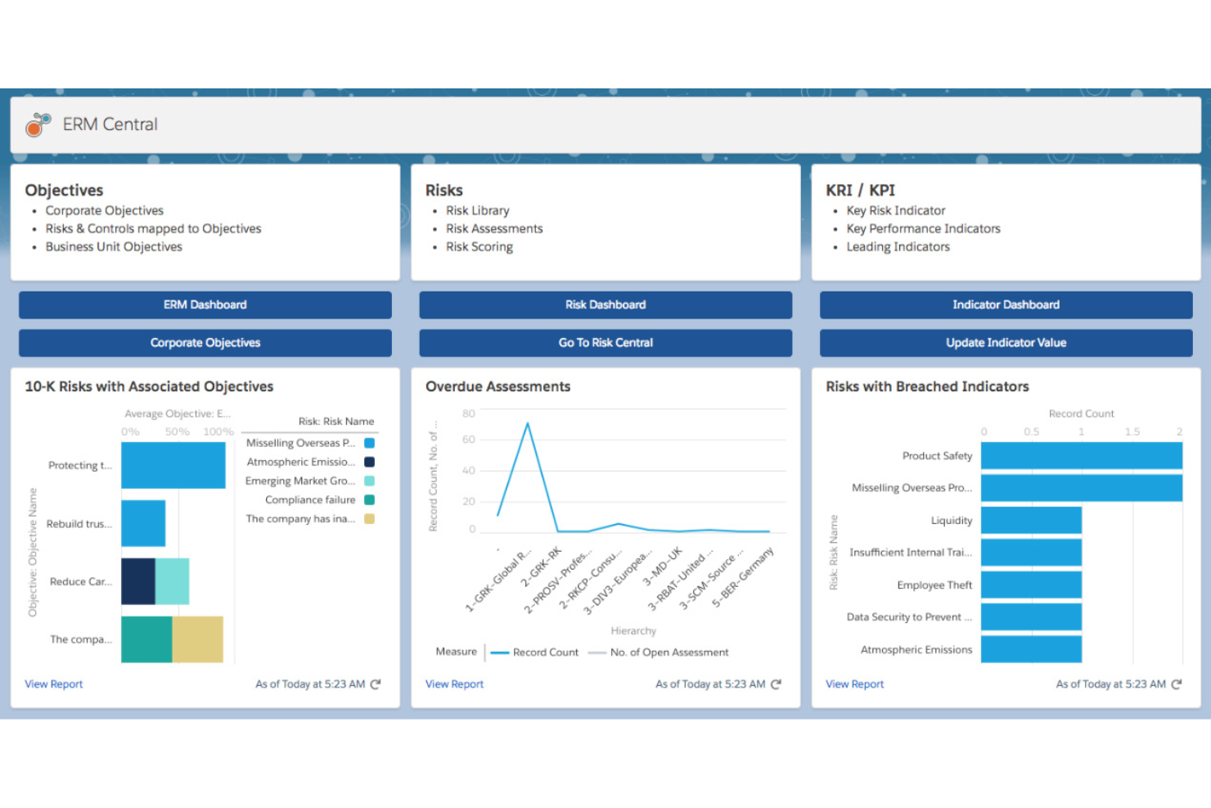The width and height of the screenshot is (1211, 808).
Task: View Report for Overdue Assessments
Action: (x=454, y=684)
